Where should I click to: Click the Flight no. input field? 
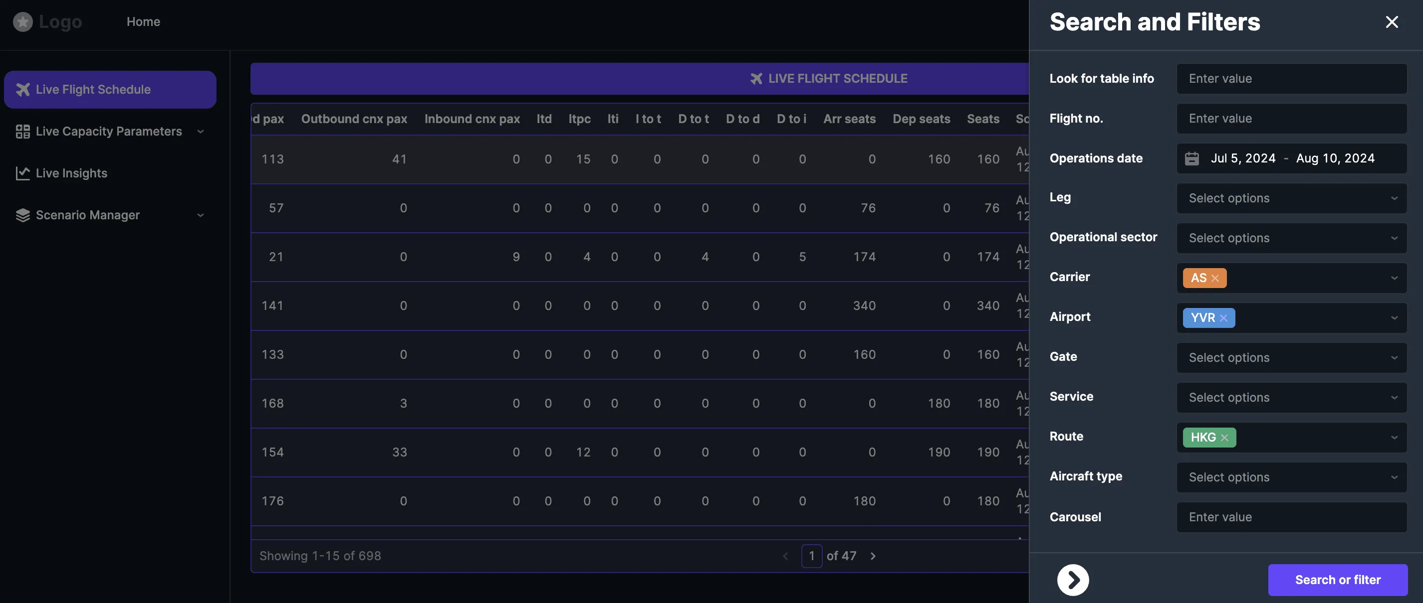point(1291,118)
